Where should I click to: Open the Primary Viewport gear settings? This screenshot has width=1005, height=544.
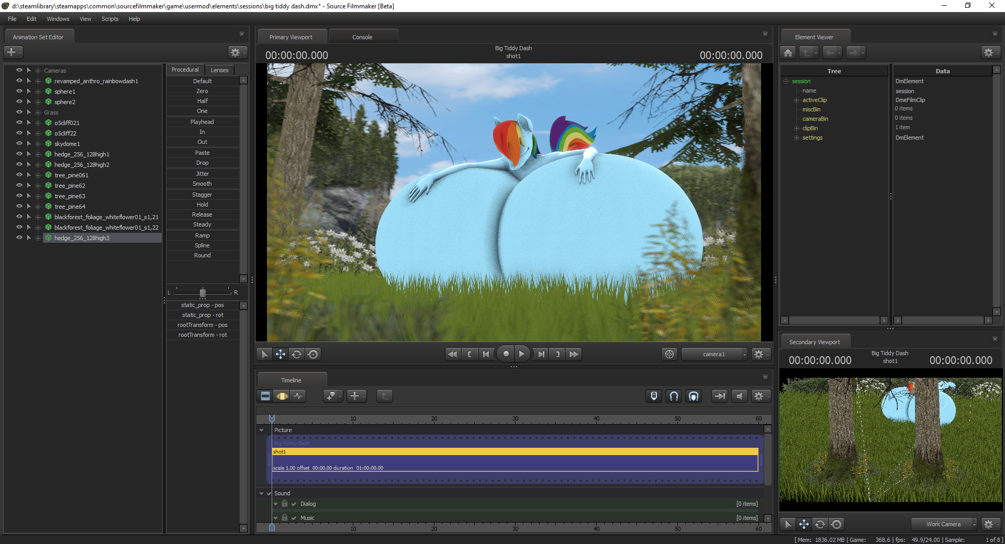pos(761,354)
